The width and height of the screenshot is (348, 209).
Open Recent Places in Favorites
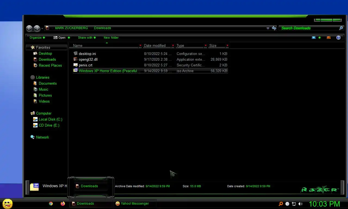coord(50,65)
